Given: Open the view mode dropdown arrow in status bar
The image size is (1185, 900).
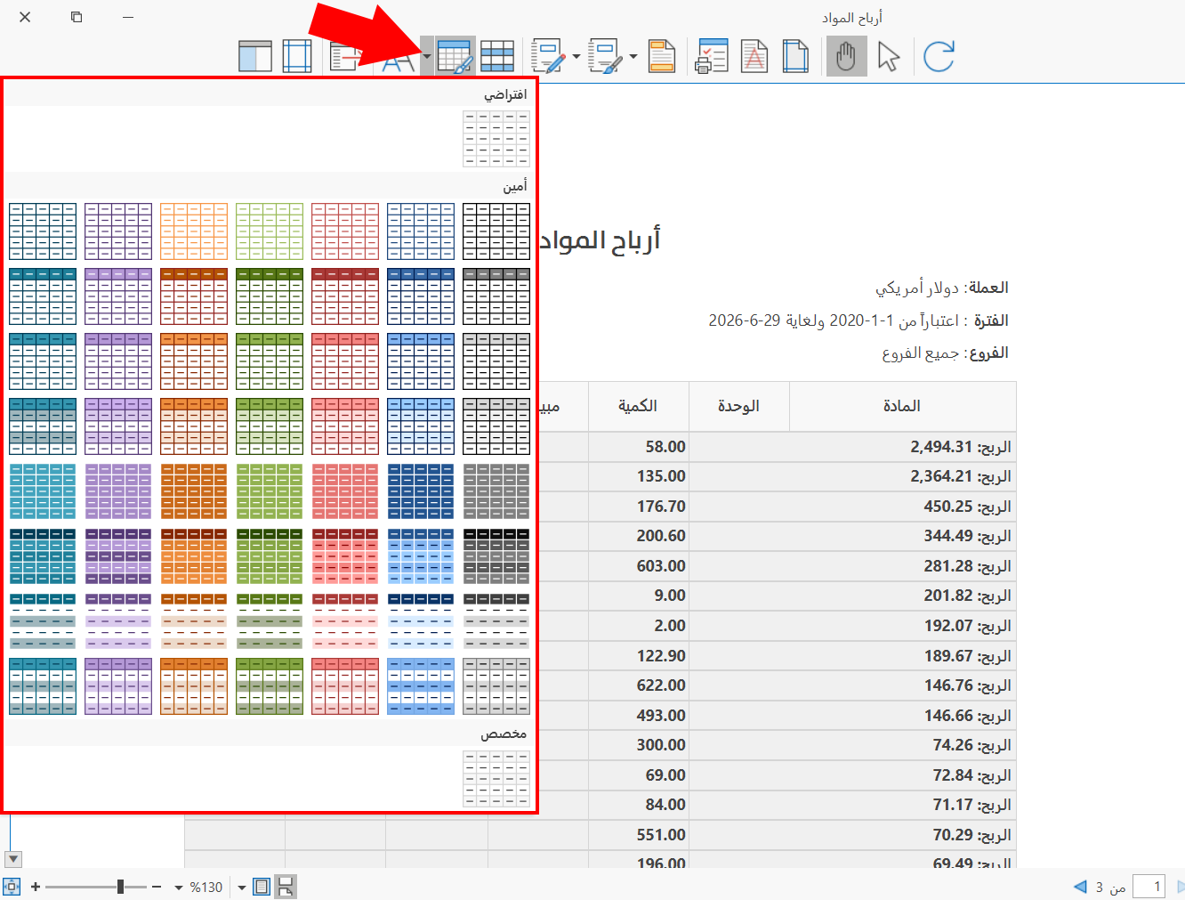Looking at the screenshot, I should [241, 888].
